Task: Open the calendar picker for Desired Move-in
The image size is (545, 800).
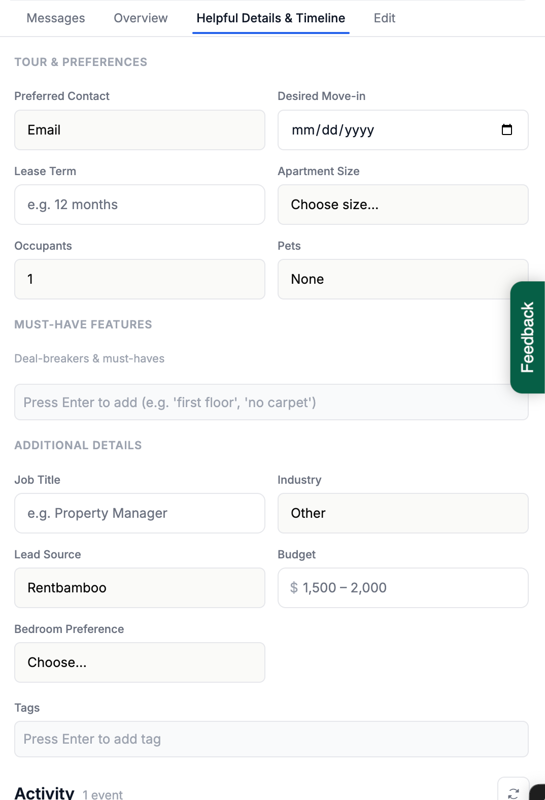Action: [506, 130]
